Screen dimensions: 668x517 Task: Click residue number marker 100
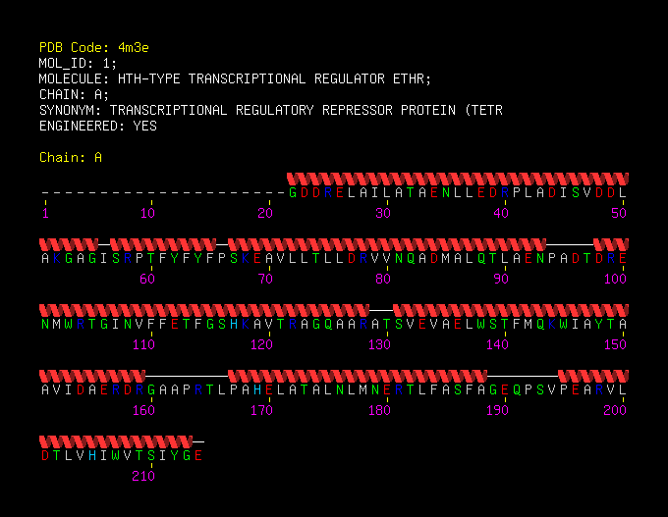tap(615, 279)
